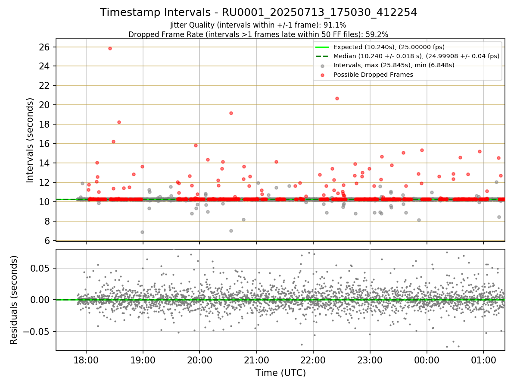This screenshot has height=388, width=517.
Task: Select the 'Possible Dropped Frames' legend label
Action: click(373, 75)
